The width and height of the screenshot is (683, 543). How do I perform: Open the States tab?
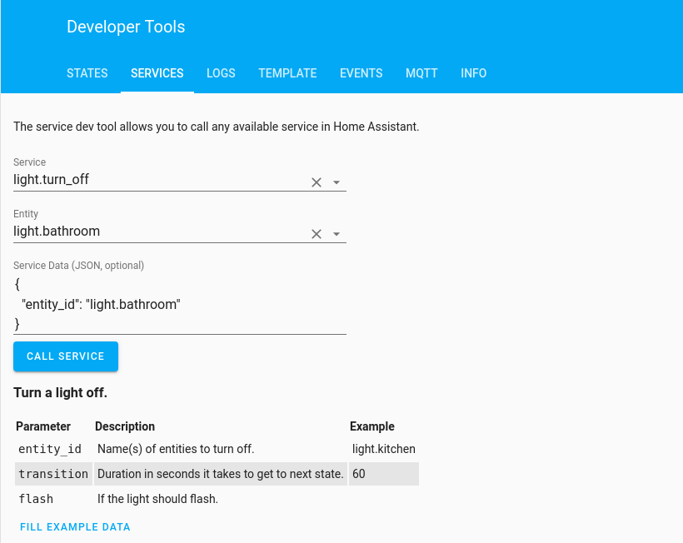[x=87, y=73]
